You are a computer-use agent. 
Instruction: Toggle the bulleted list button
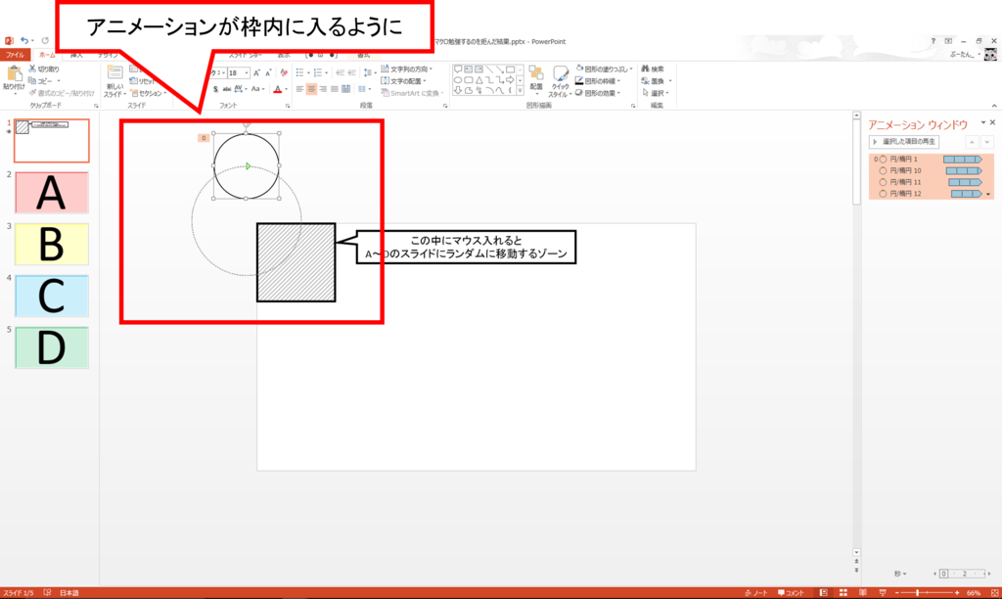(300, 72)
